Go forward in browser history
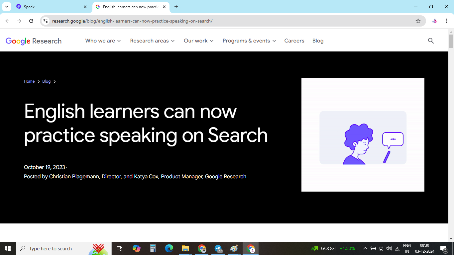 pos(19,21)
